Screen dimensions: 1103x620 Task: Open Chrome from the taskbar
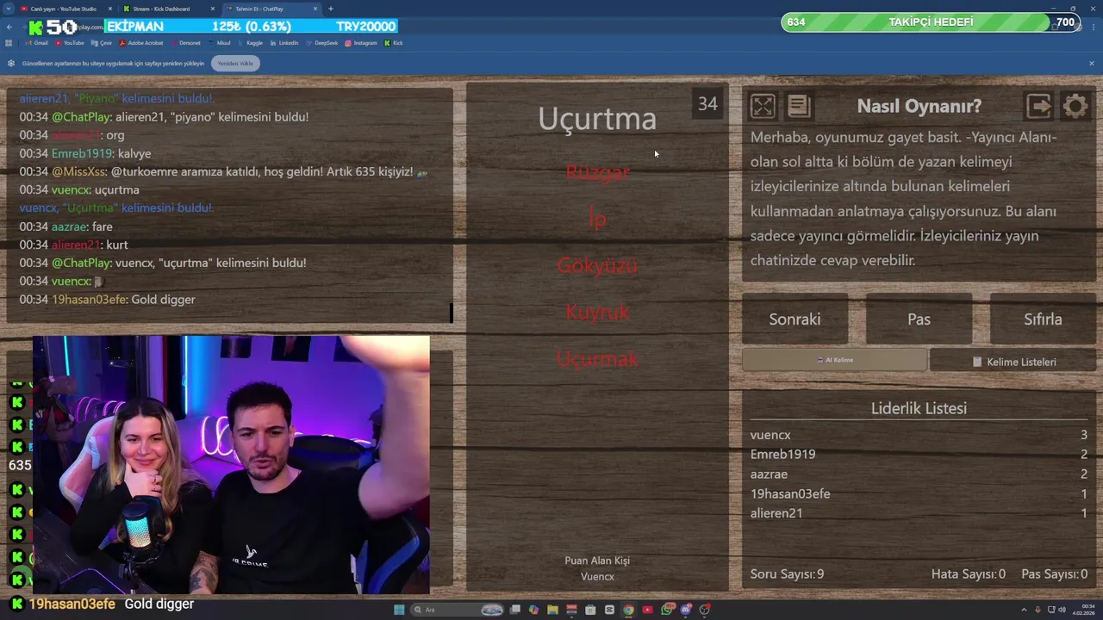pos(628,610)
